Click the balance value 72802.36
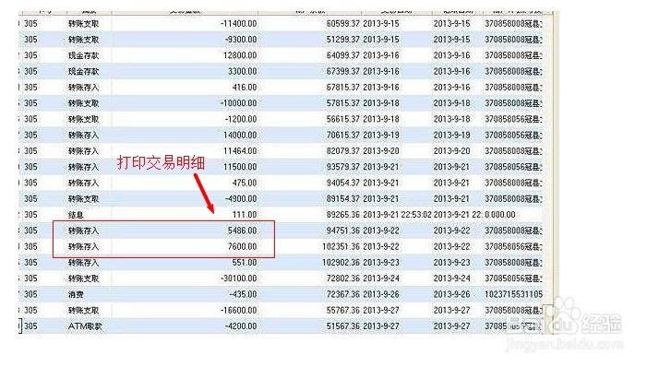The image size is (659, 367). (x=343, y=278)
